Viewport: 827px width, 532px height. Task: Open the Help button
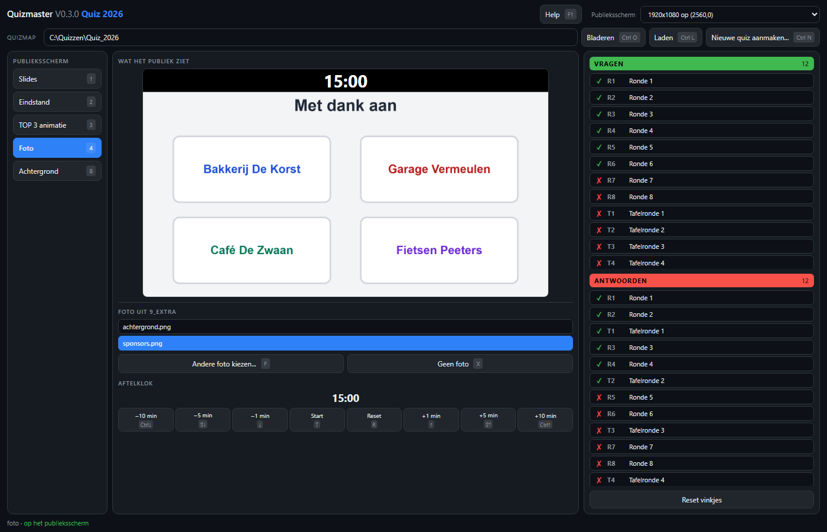click(x=561, y=15)
